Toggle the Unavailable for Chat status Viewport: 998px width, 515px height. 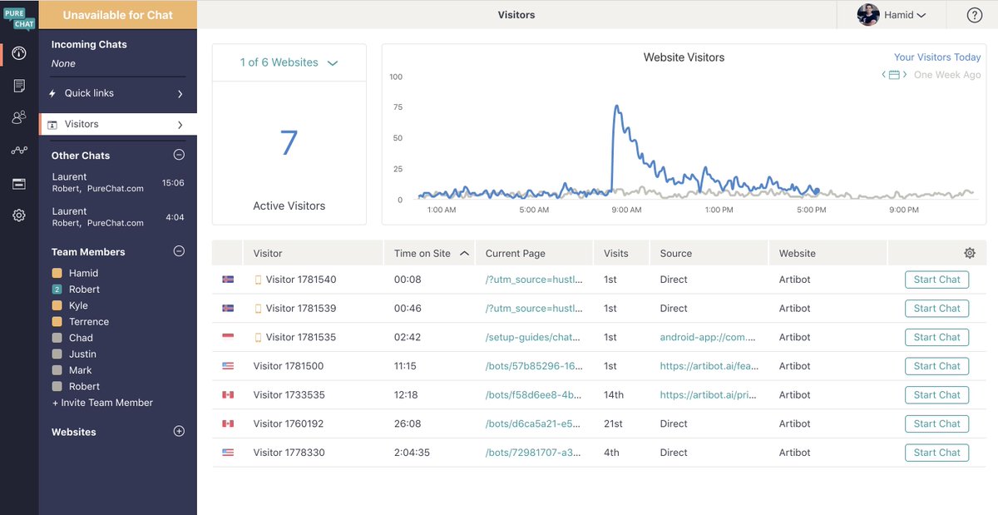click(x=117, y=14)
